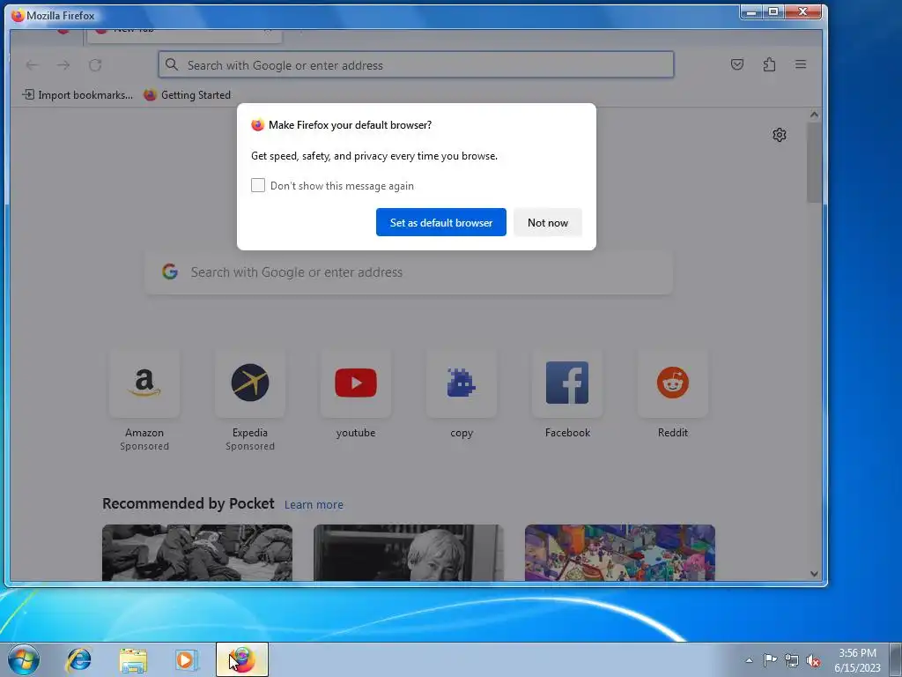Open the Firefox application menu hamburger icon
The height and width of the screenshot is (677, 902).
[x=800, y=64]
